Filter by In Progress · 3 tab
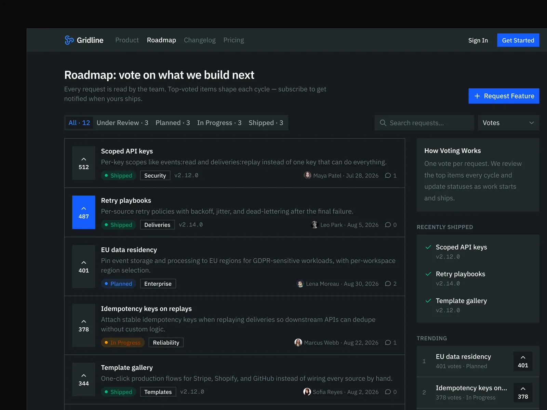The height and width of the screenshot is (410, 547). click(219, 123)
